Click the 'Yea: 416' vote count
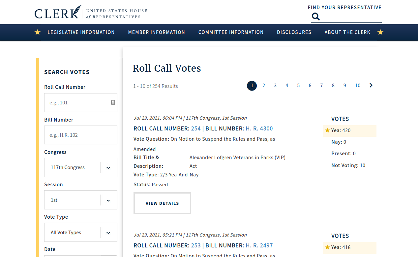The width and height of the screenshot is (418, 257). click(341, 247)
